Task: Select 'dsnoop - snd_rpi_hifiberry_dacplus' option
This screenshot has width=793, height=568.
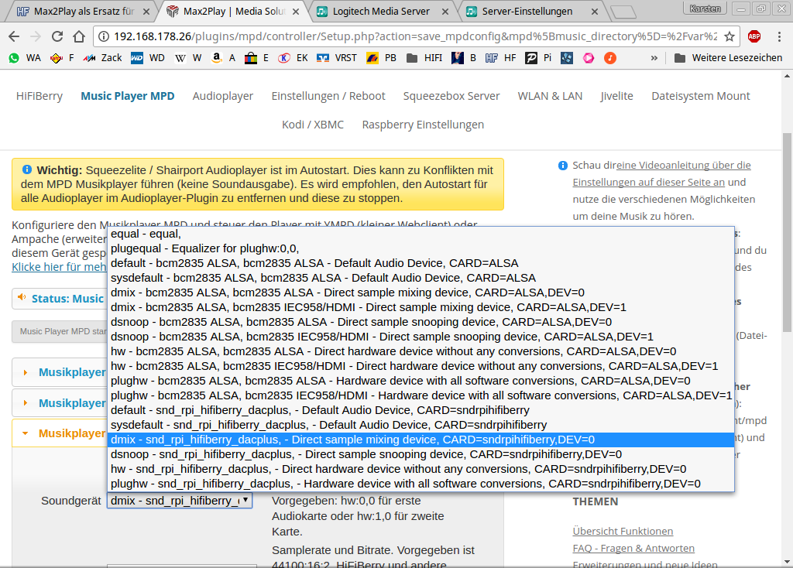Action: [421, 454]
